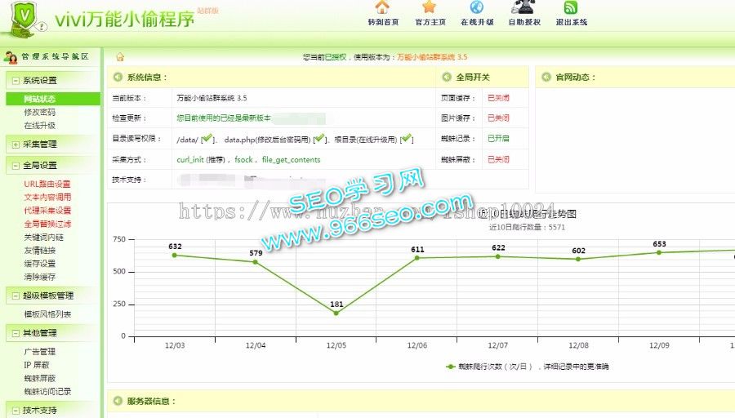Click the green checkmark after data.php
Viewport: 735px width, 418px height.
(319, 138)
